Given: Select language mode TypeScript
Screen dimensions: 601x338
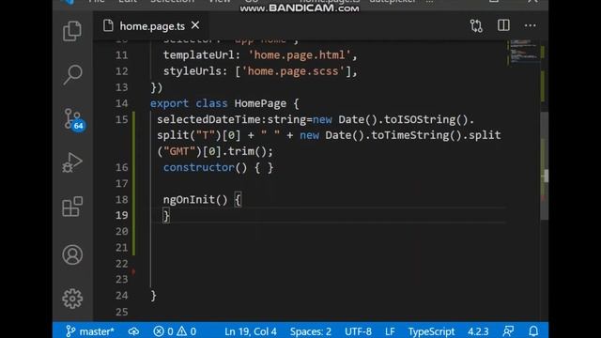Looking at the screenshot, I should [431, 331].
